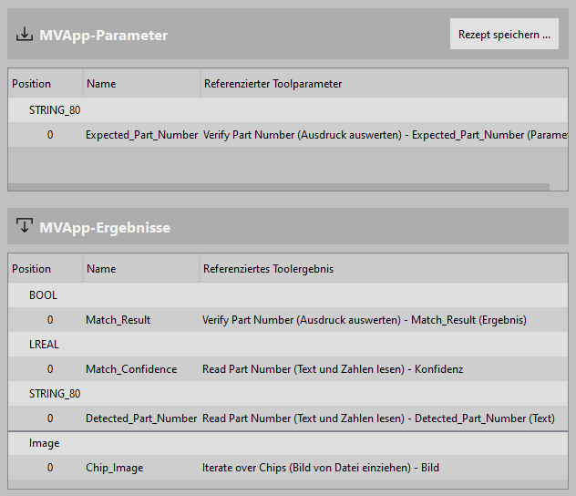Select the BOOL group row in results
This screenshot has width=576, height=496.
43,295
